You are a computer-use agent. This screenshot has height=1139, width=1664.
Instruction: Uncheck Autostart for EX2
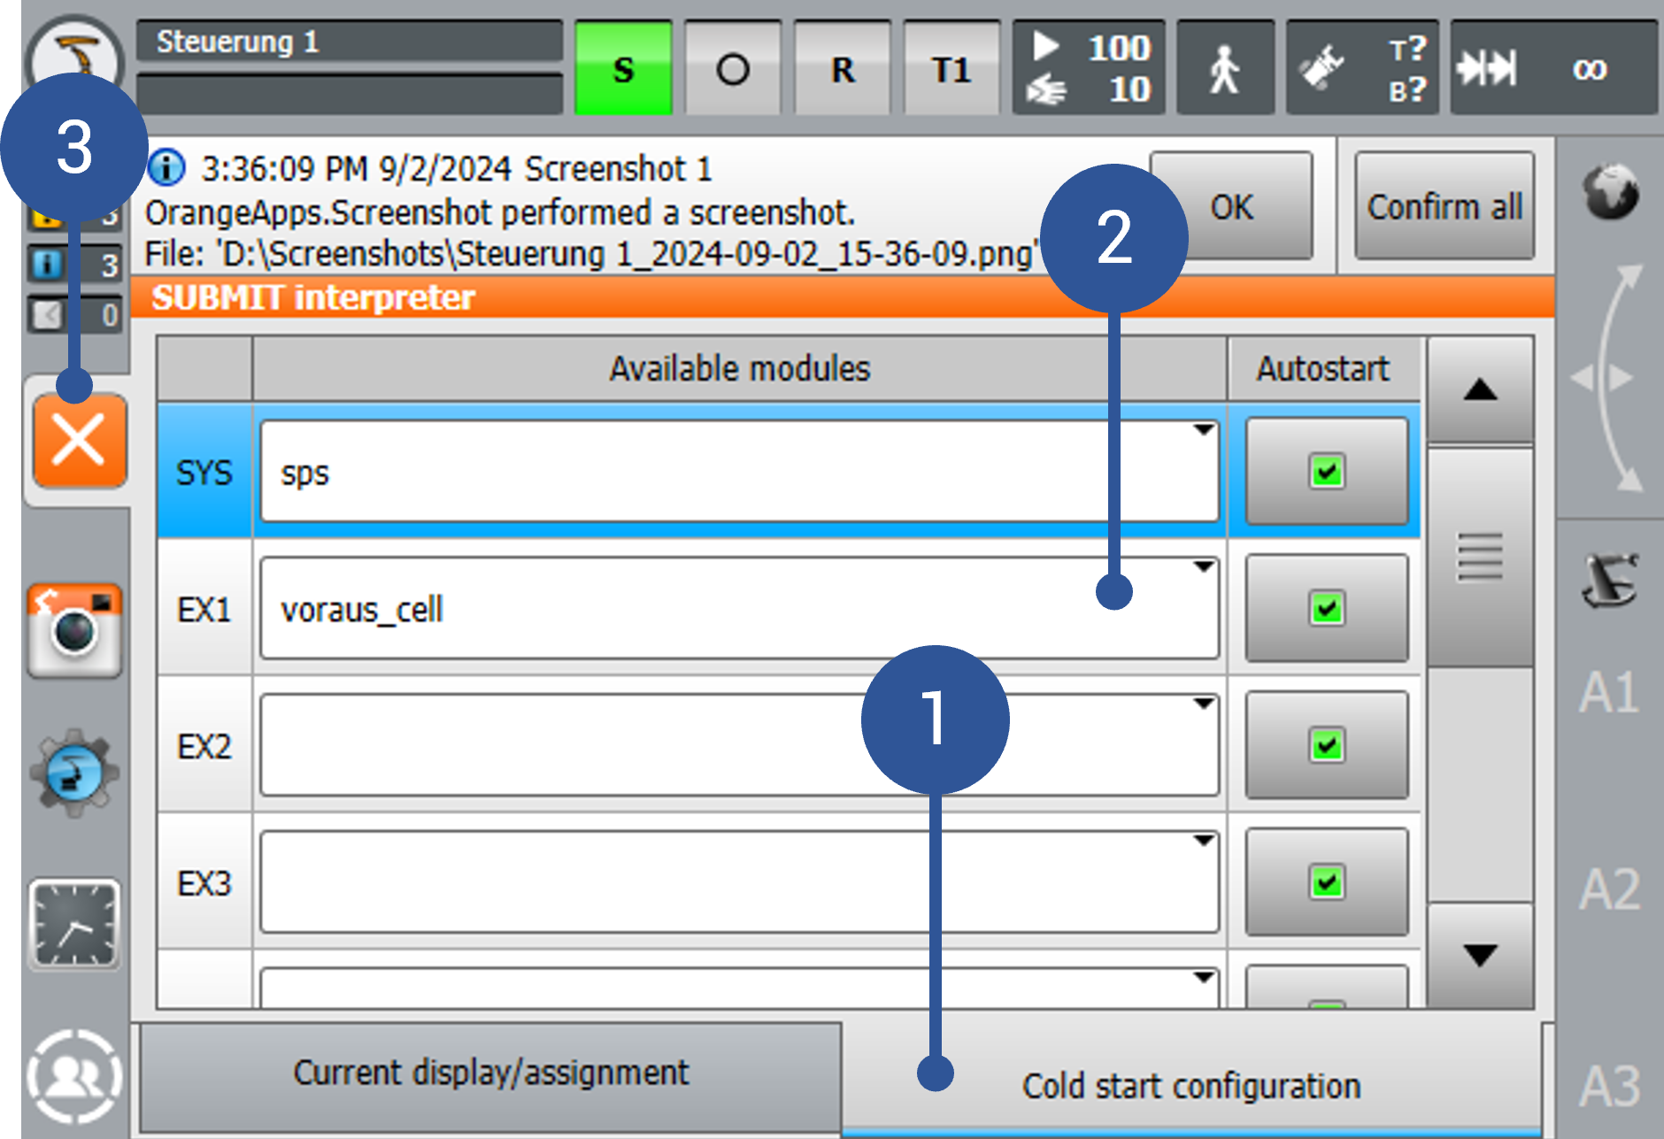point(1324,744)
